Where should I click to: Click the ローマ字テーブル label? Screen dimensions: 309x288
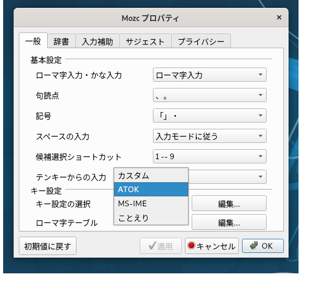click(67, 223)
